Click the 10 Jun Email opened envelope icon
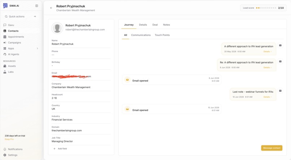Image resolution: width=291 pixels, height=160 pixels. click(127, 109)
